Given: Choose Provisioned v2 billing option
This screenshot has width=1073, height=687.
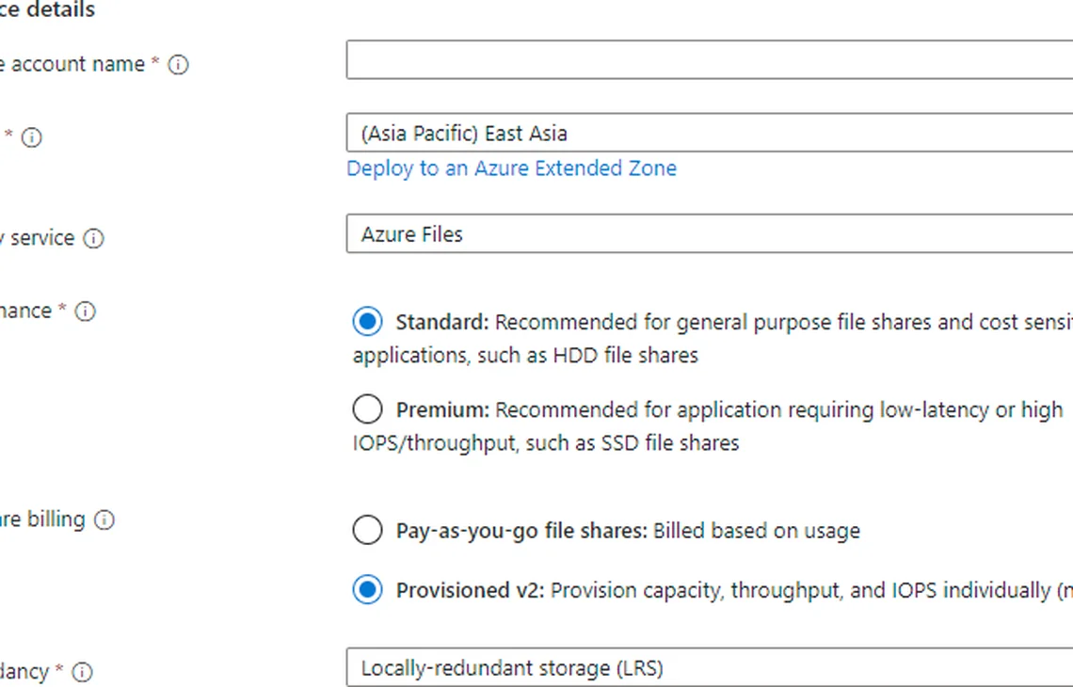Looking at the screenshot, I should (367, 590).
